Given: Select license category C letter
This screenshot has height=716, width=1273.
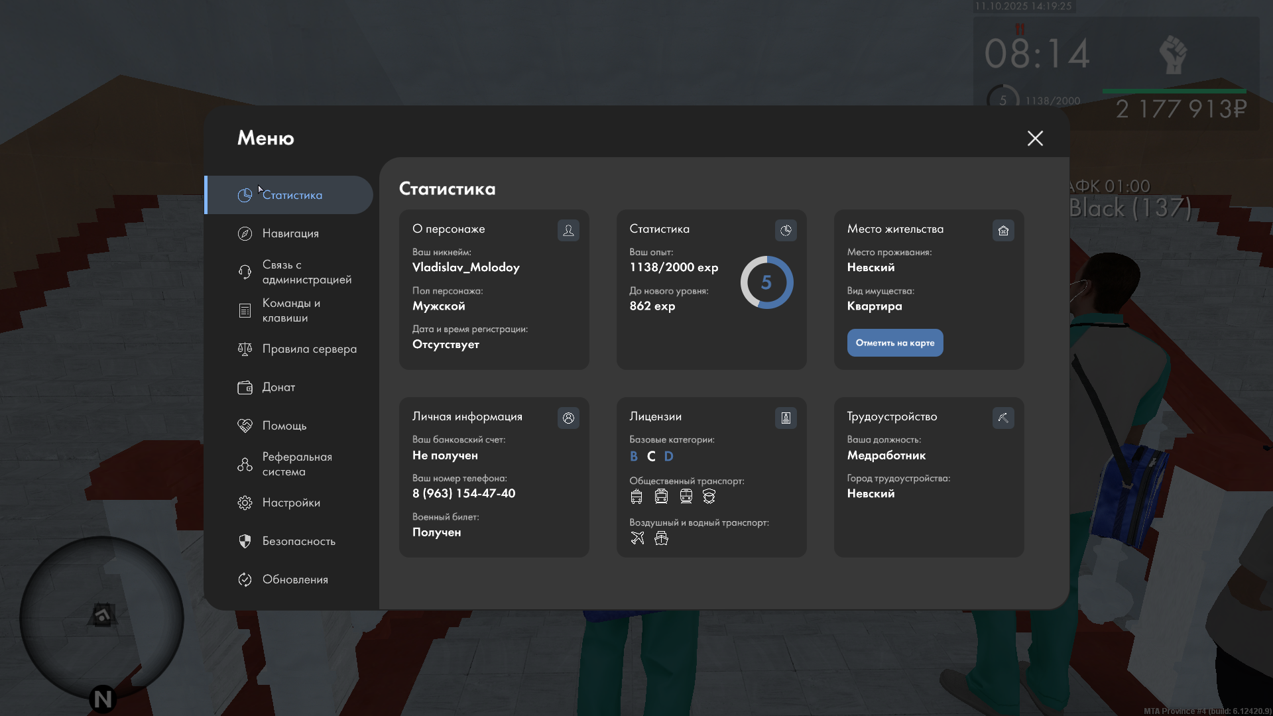Looking at the screenshot, I should pos(651,456).
